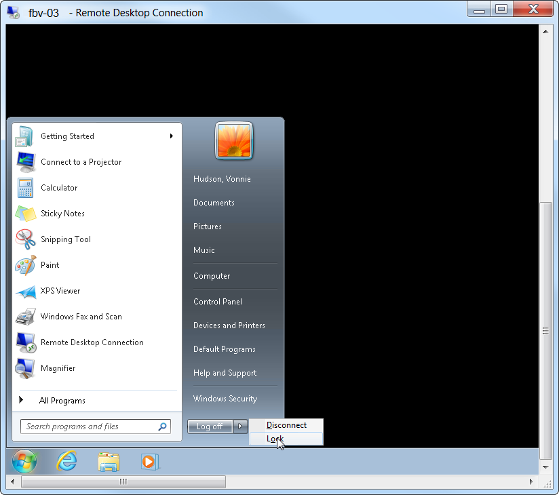Screen dimensions: 559x495
Task: Click the Magnifier text label
Action: 58,368
